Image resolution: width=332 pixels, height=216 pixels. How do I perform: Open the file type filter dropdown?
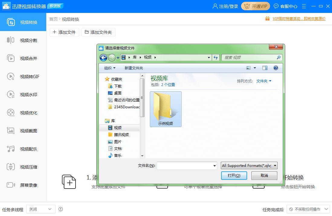coord(249,166)
